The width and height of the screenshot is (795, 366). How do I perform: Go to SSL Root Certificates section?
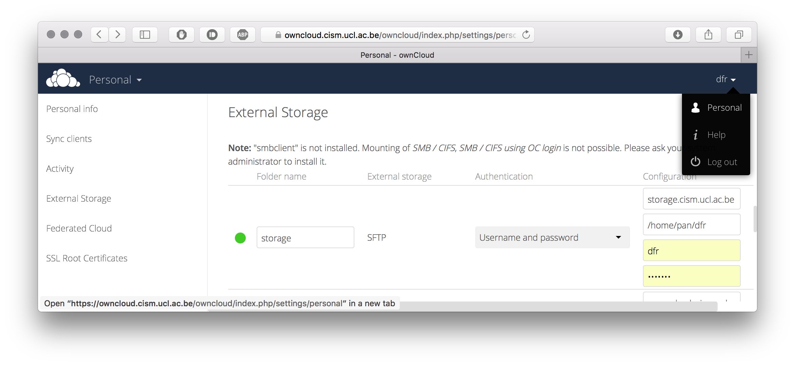point(87,258)
